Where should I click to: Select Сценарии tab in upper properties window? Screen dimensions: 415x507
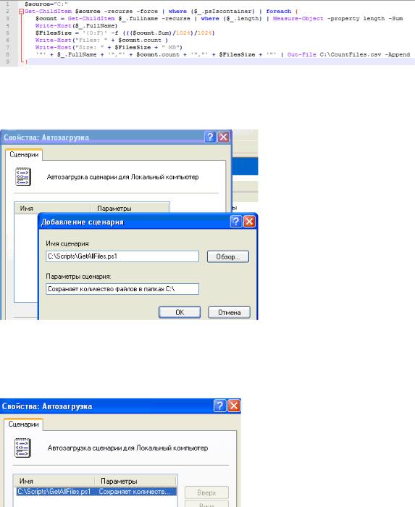click(24, 154)
